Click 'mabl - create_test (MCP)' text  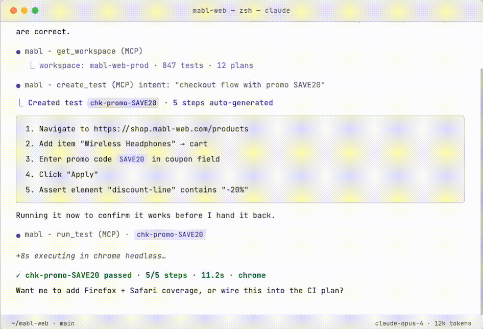click(79, 85)
